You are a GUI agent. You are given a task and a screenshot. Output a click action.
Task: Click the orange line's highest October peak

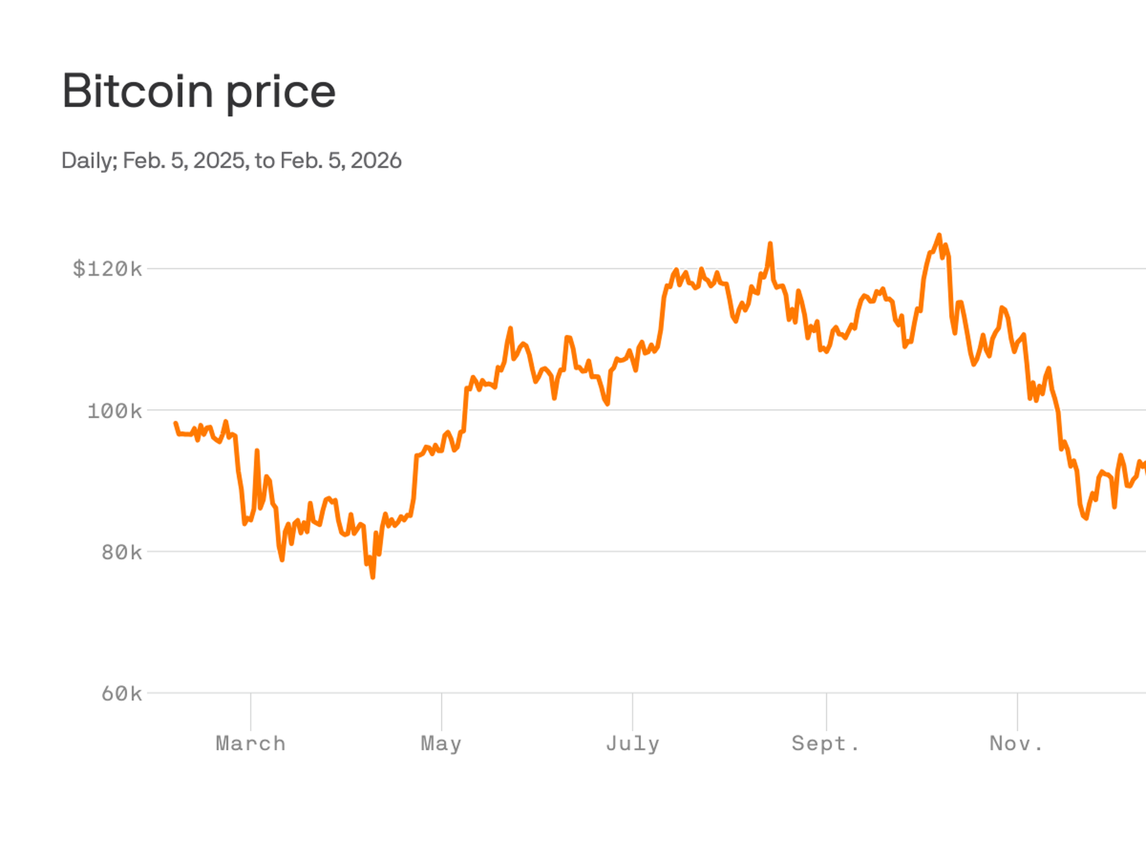click(x=939, y=236)
